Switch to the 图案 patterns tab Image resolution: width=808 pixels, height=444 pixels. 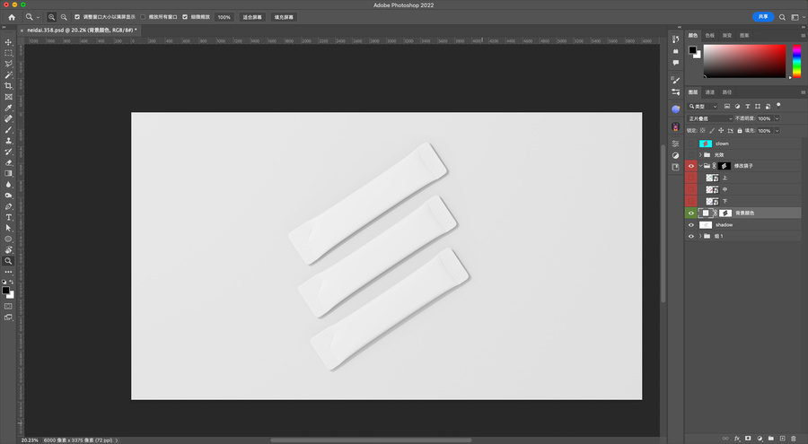tap(744, 36)
